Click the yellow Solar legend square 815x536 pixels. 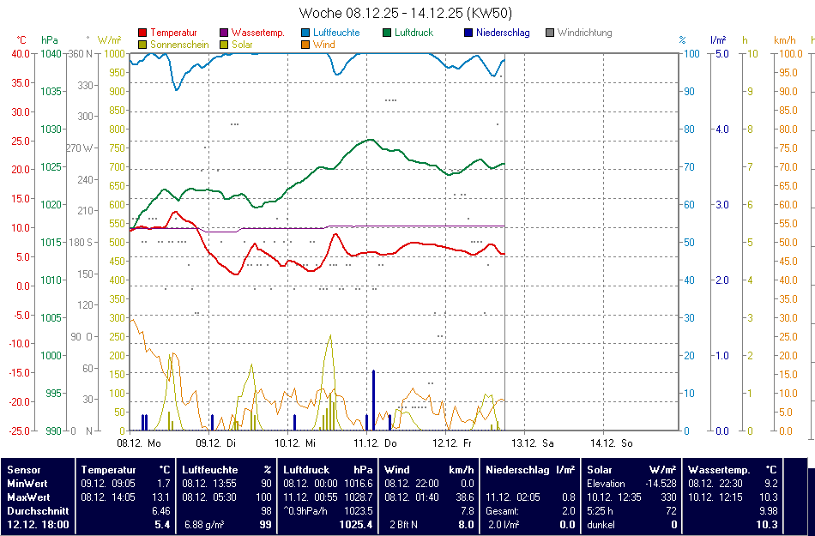(x=225, y=45)
